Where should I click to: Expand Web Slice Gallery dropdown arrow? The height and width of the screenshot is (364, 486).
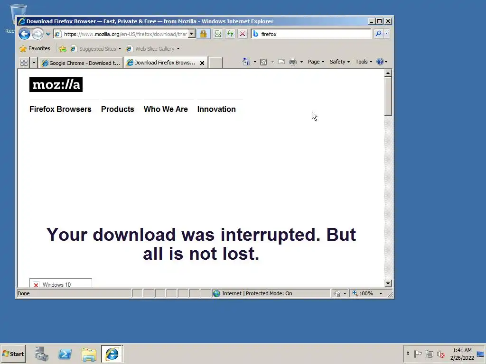point(178,49)
